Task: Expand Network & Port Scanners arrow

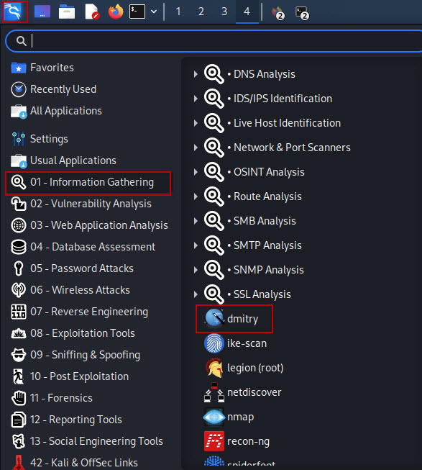Action: tap(196, 148)
